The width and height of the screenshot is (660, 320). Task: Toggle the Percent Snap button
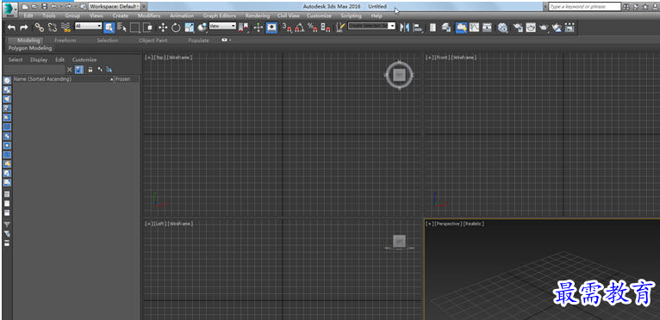click(312, 28)
